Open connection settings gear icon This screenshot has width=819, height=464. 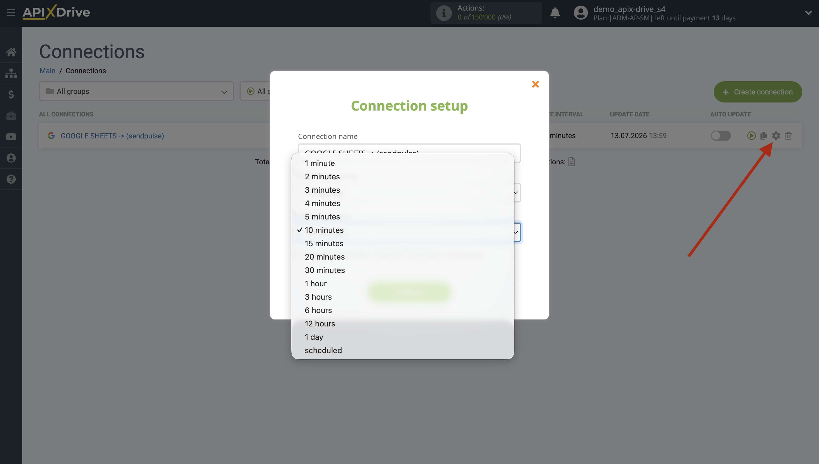point(776,136)
